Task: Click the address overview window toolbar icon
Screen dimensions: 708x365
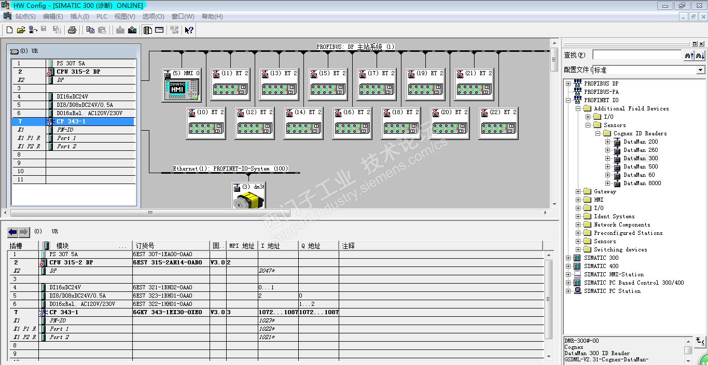Action: click(x=159, y=30)
